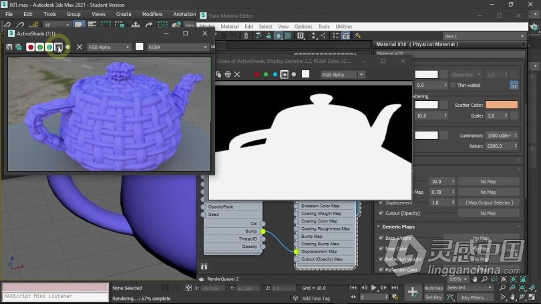The image size is (541, 304).
Task: Toggle alpha channel display in ActiveShade window
Action: [x=58, y=47]
